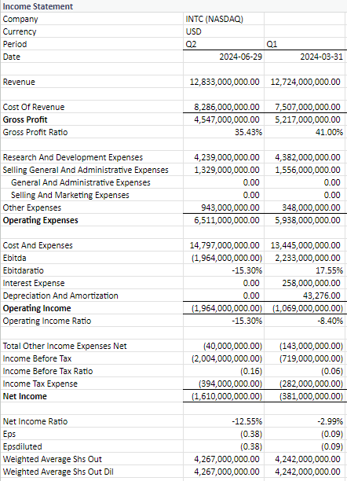The width and height of the screenshot is (347, 481).
Task: Select gross profit value 5,217,000,000.00
Action: coord(308,119)
